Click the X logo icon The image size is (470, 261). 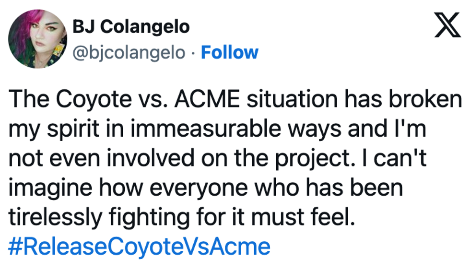point(447,27)
